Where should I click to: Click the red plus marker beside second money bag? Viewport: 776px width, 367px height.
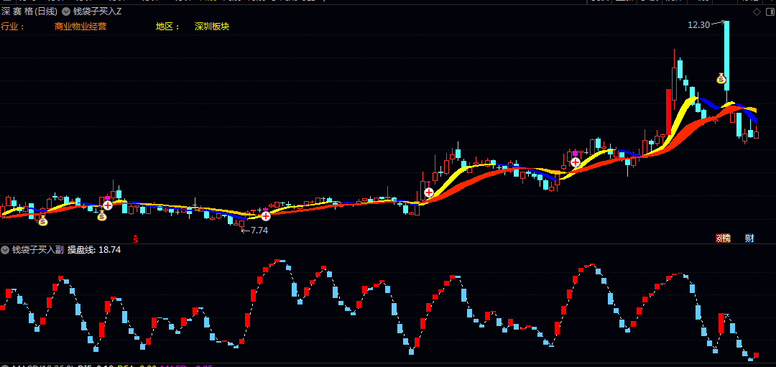pos(107,205)
